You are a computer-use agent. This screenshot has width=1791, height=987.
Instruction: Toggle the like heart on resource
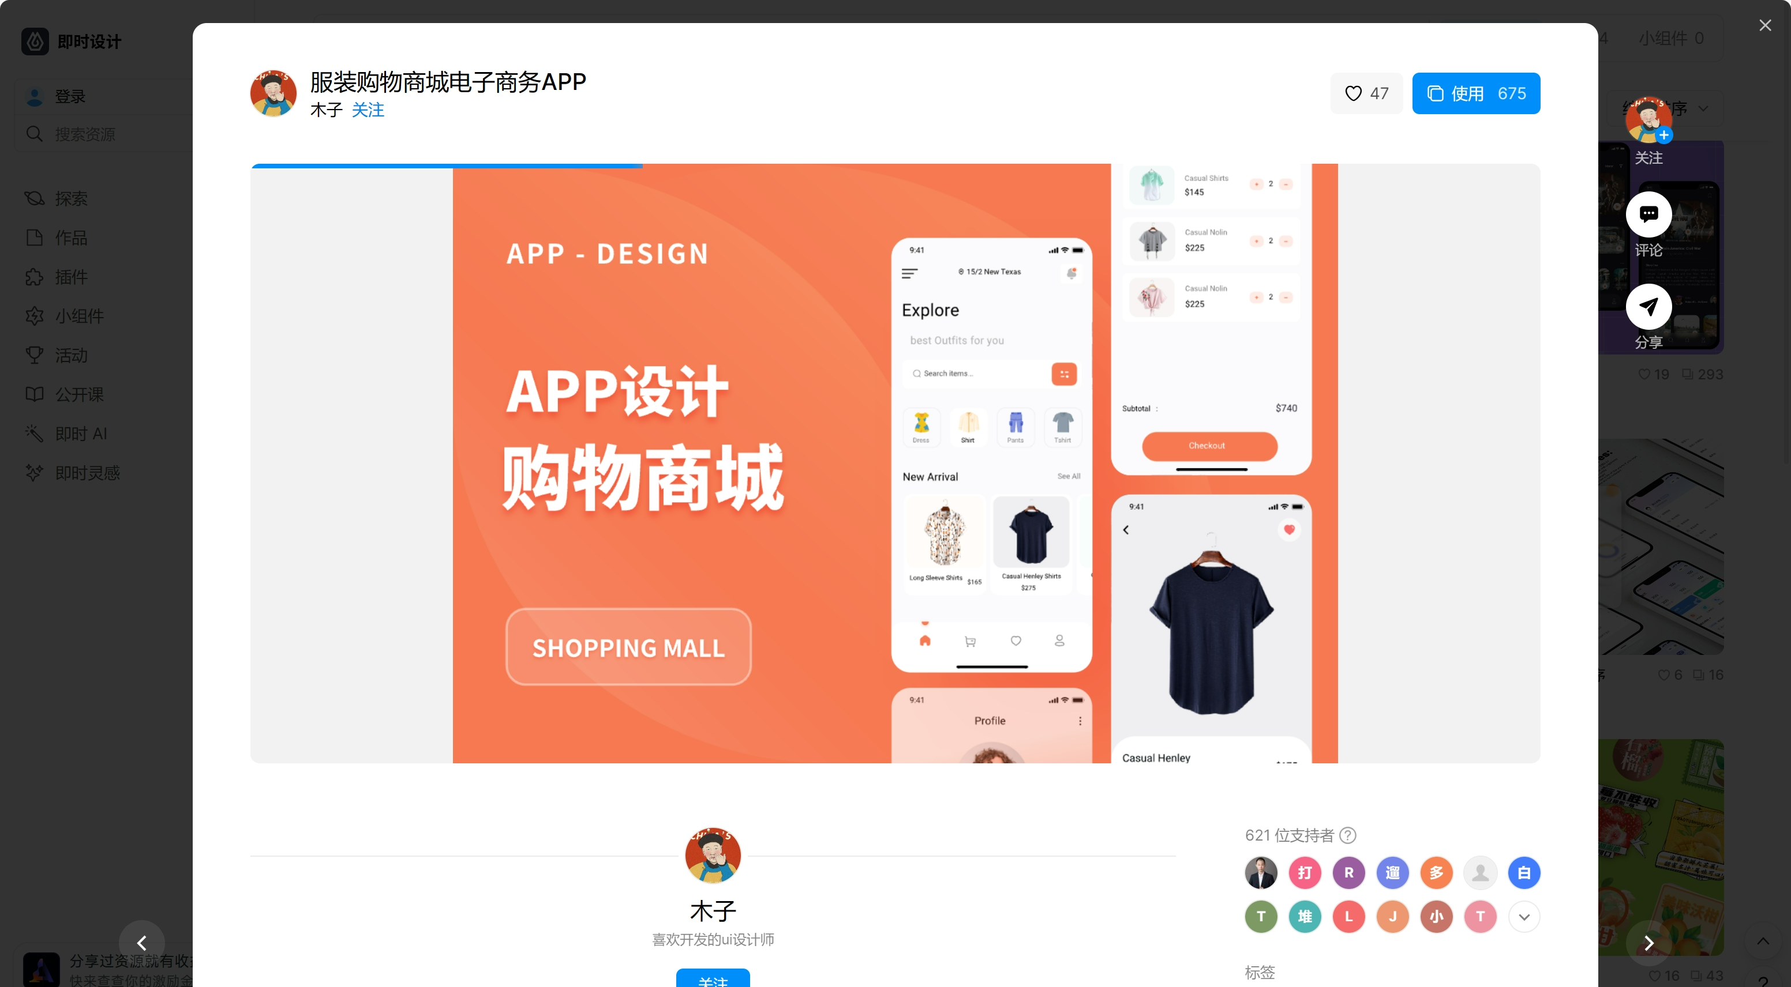point(1353,93)
